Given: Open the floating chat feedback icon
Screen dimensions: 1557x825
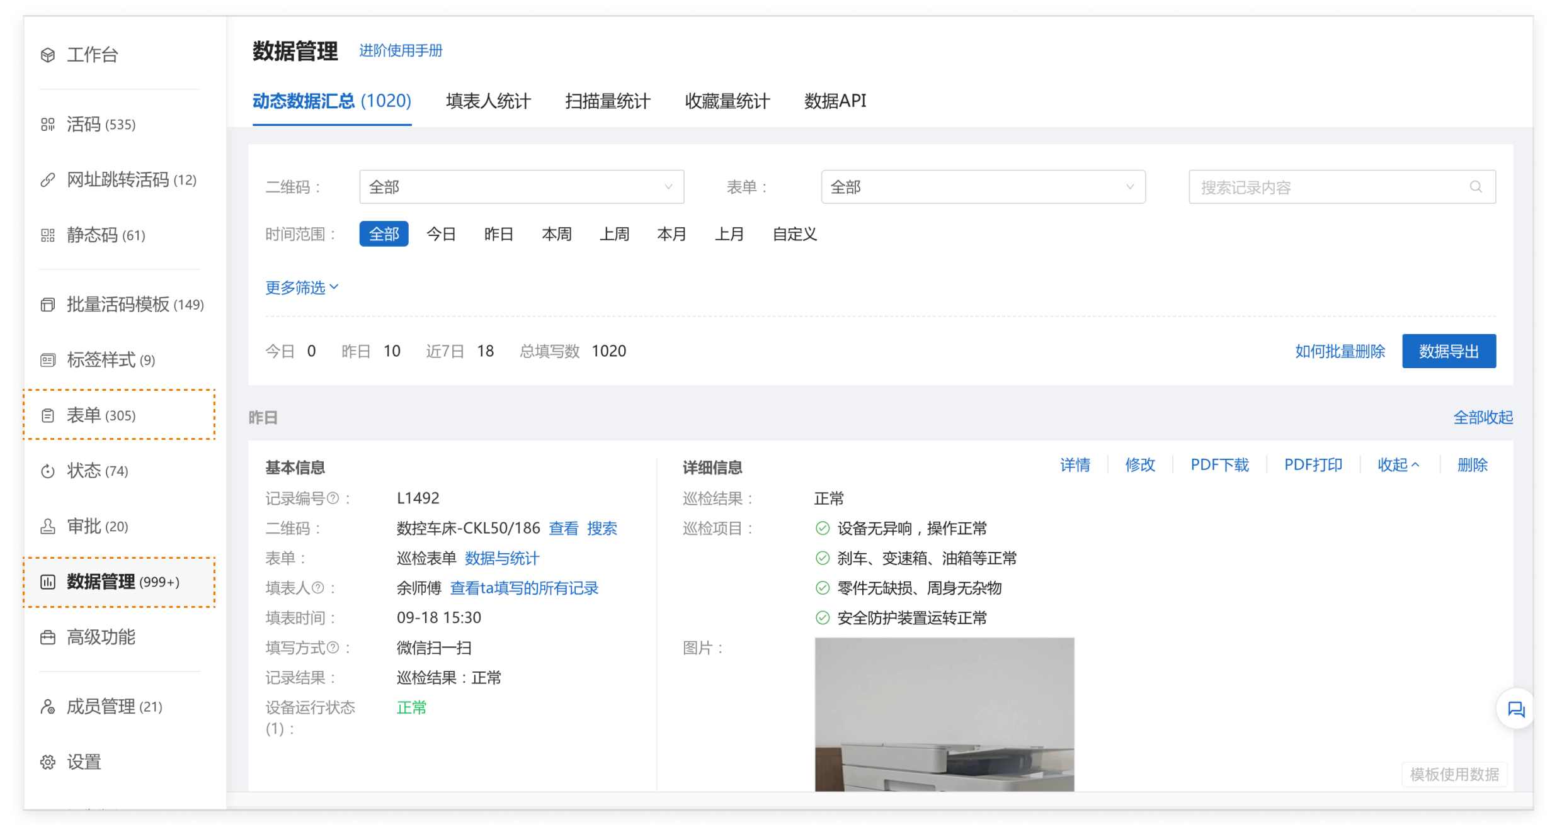Looking at the screenshot, I should coord(1515,709).
